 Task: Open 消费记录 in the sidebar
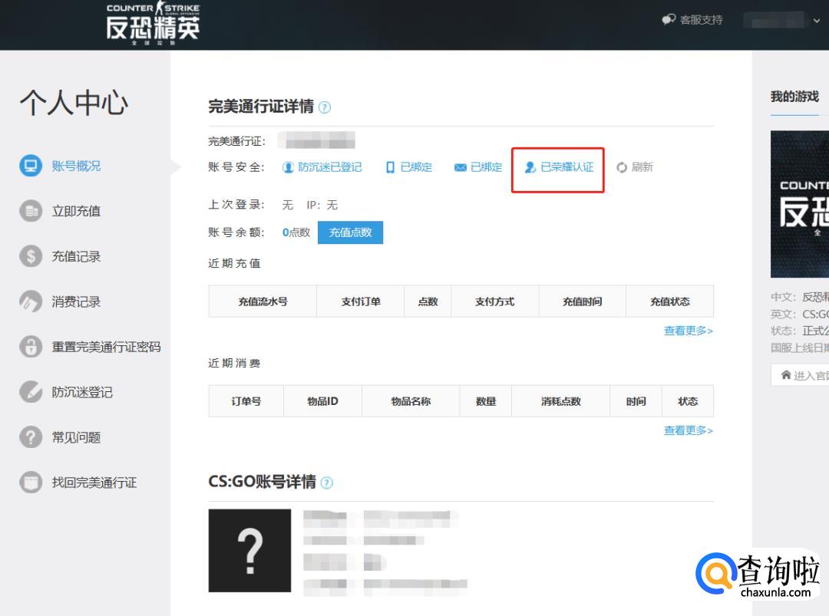coord(76,302)
